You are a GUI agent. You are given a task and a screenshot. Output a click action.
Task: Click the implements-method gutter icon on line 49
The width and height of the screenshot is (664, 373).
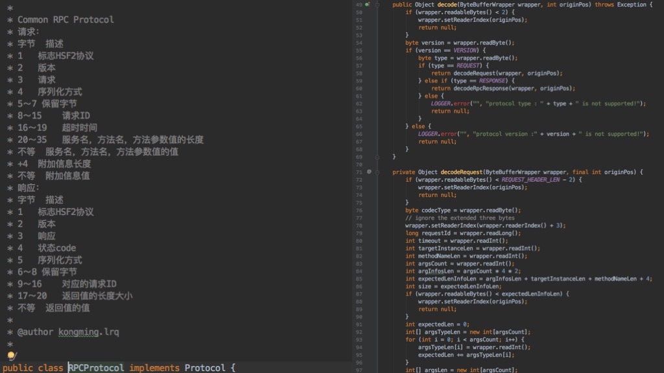pyautogui.click(x=367, y=5)
